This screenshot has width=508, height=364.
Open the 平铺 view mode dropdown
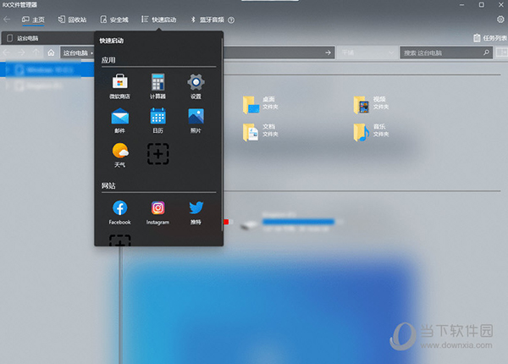[367, 52]
